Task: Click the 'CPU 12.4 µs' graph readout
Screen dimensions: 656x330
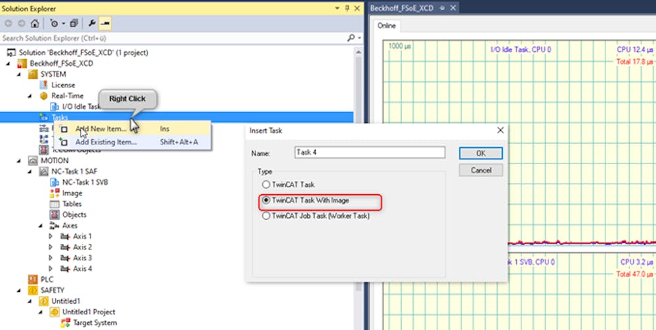Action: click(x=635, y=50)
